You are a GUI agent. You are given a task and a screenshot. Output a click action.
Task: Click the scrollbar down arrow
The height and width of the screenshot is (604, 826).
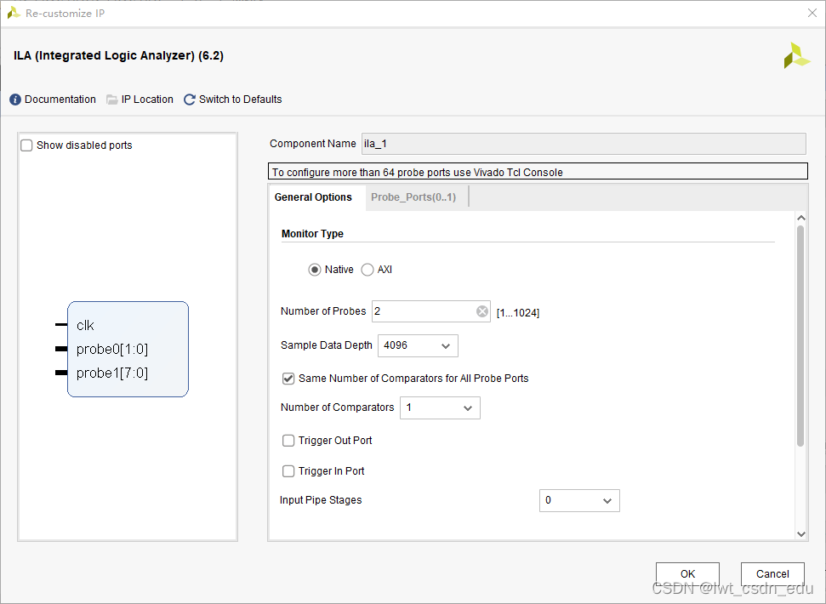point(801,534)
